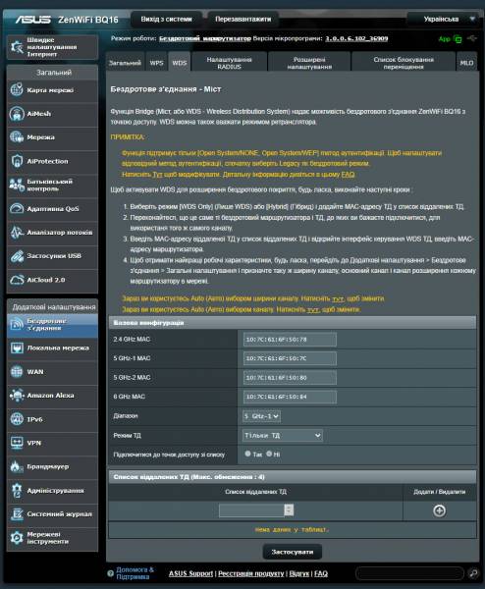This screenshot has width=485, height=589.
Task: Click ASUS Support footer link
Action: pos(190,573)
